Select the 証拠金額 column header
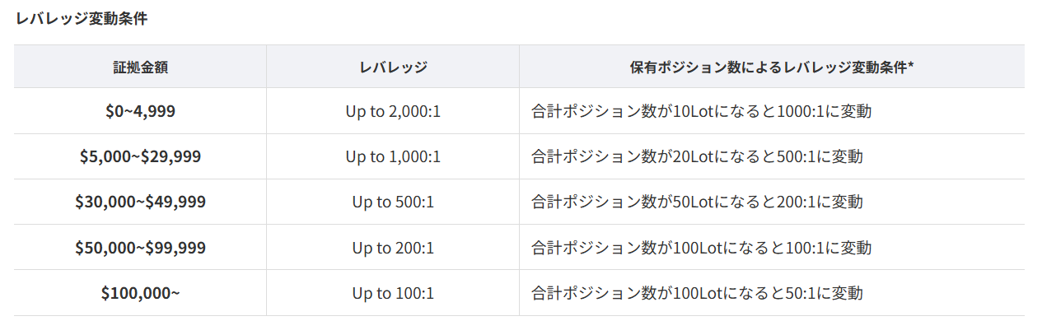The height and width of the screenshot is (335, 1042). coord(140,67)
